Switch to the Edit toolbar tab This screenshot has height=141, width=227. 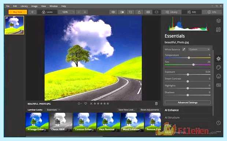192,12
